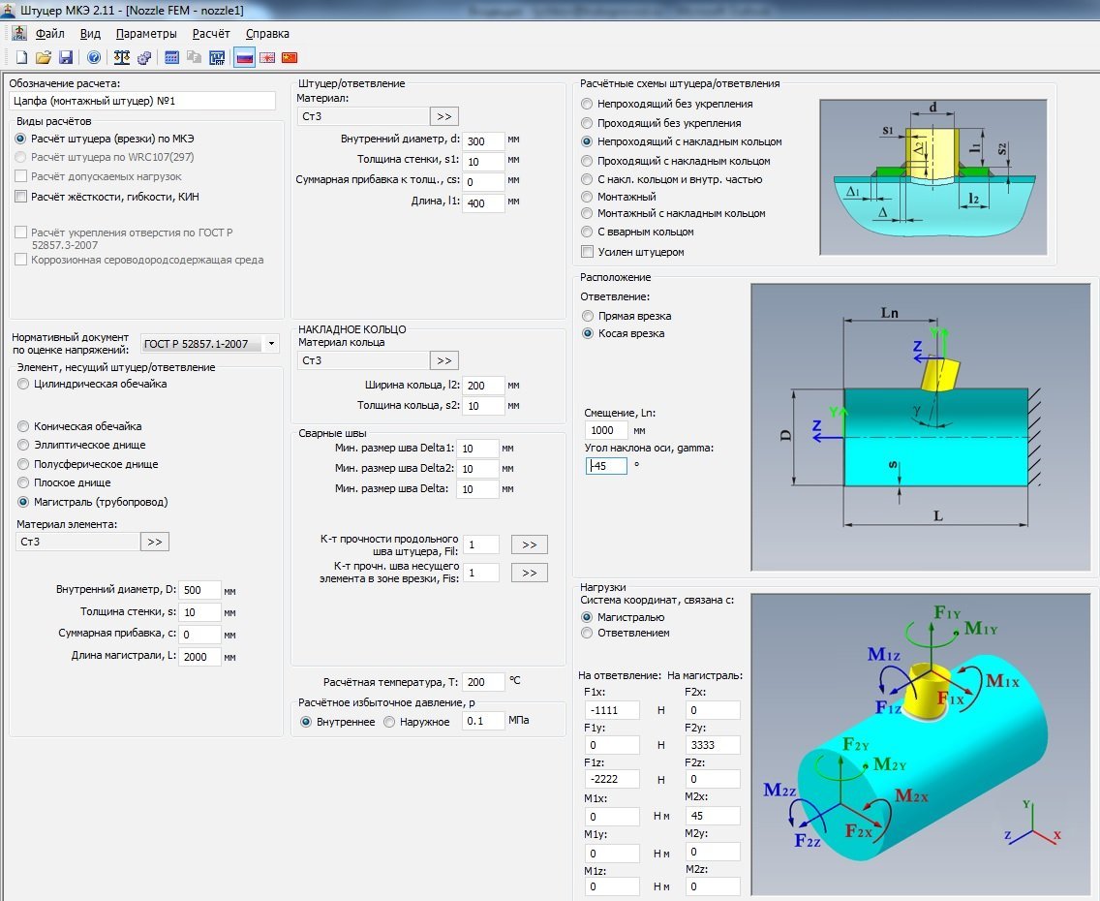The height and width of the screenshot is (901, 1100).
Task: Select Внутреннее pressure option
Action: coord(338,722)
